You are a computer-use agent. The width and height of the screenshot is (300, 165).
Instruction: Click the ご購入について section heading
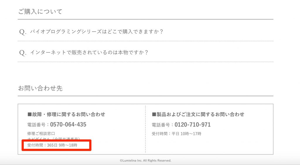(40, 12)
